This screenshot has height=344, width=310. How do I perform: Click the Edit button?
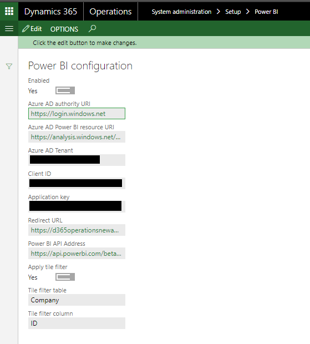tap(32, 29)
